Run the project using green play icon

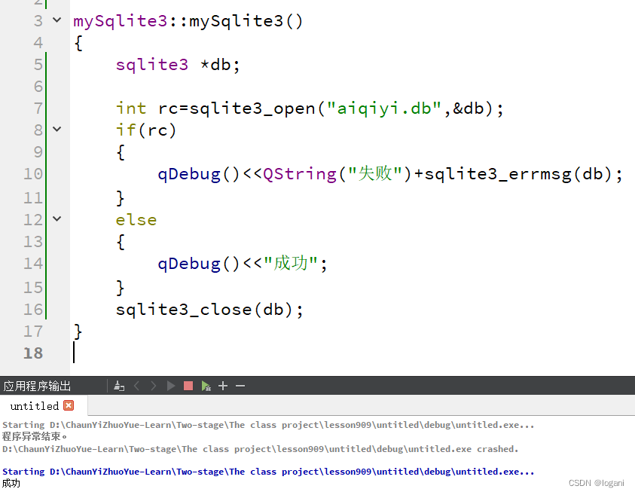171,386
